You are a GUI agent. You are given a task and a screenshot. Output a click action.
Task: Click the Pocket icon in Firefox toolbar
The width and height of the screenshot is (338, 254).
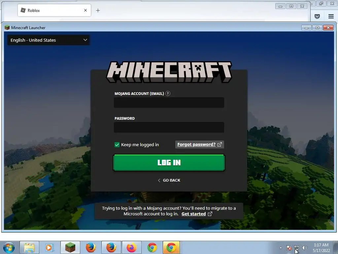point(317,17)
